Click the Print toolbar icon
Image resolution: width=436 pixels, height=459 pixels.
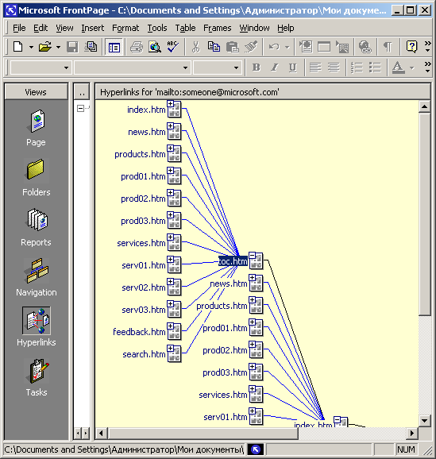[x=137, y=47]
